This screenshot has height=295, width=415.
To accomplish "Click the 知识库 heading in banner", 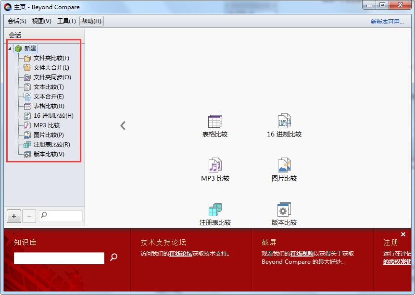I will (25, 242).
